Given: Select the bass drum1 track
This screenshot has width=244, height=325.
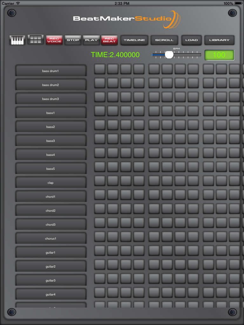Looking at the screenshot, I should 51,71.
